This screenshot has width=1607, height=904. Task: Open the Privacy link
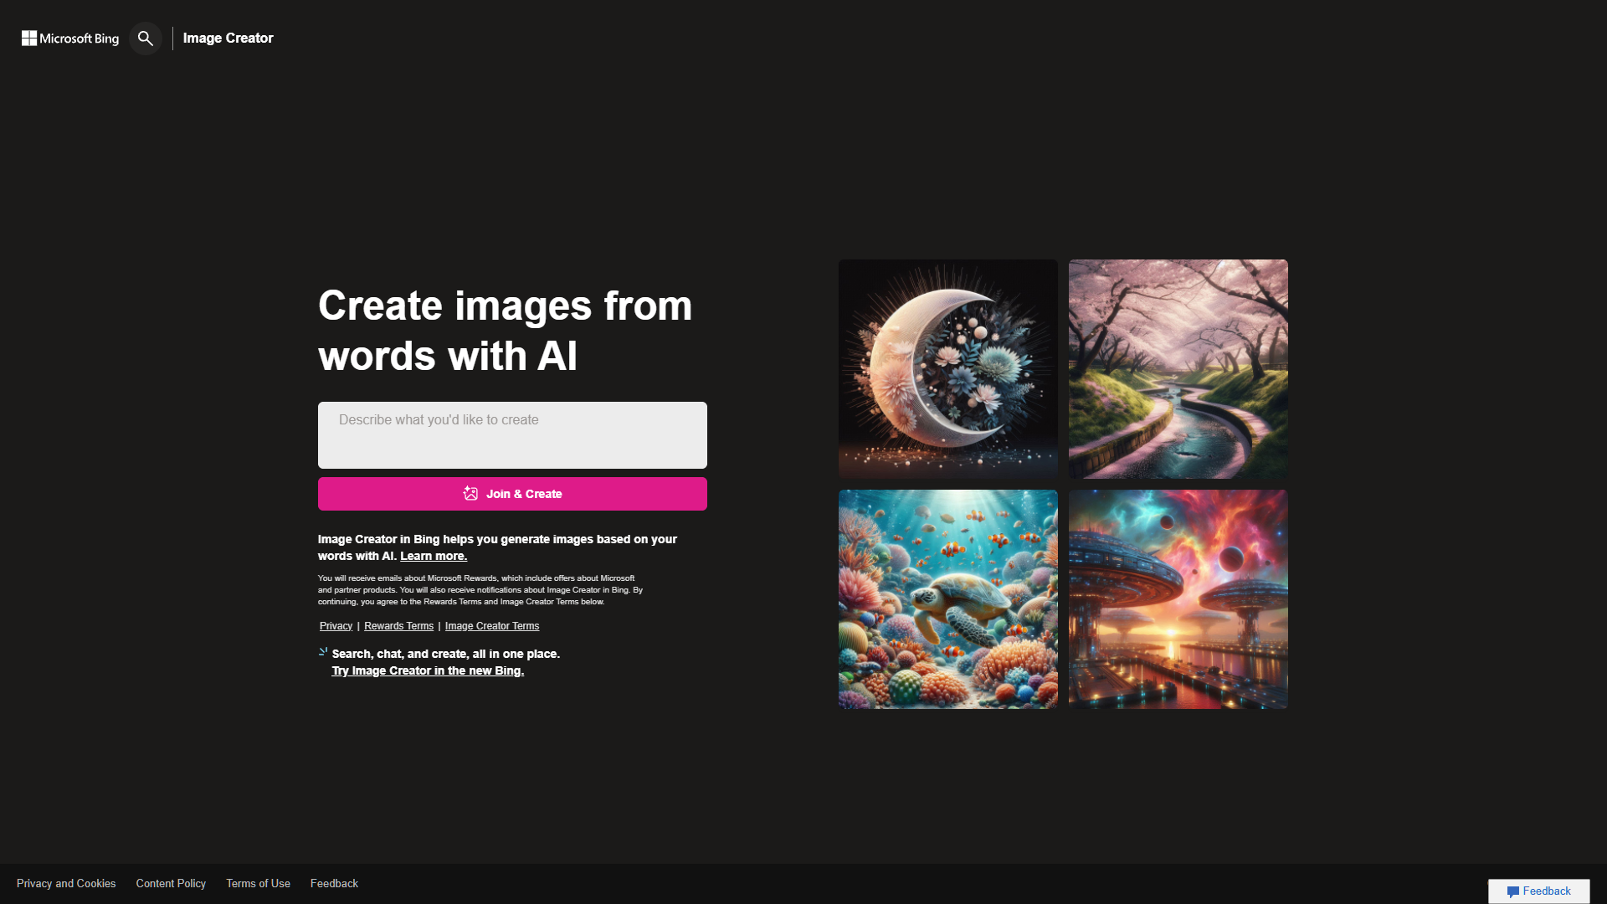coord(335,625)
